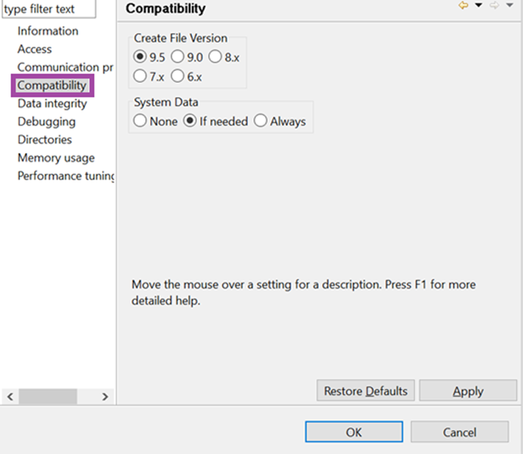Viewport: 523px width, 454px height.
Task: Click the tree scrollbar right arrow
Action: tap(105, 397)
